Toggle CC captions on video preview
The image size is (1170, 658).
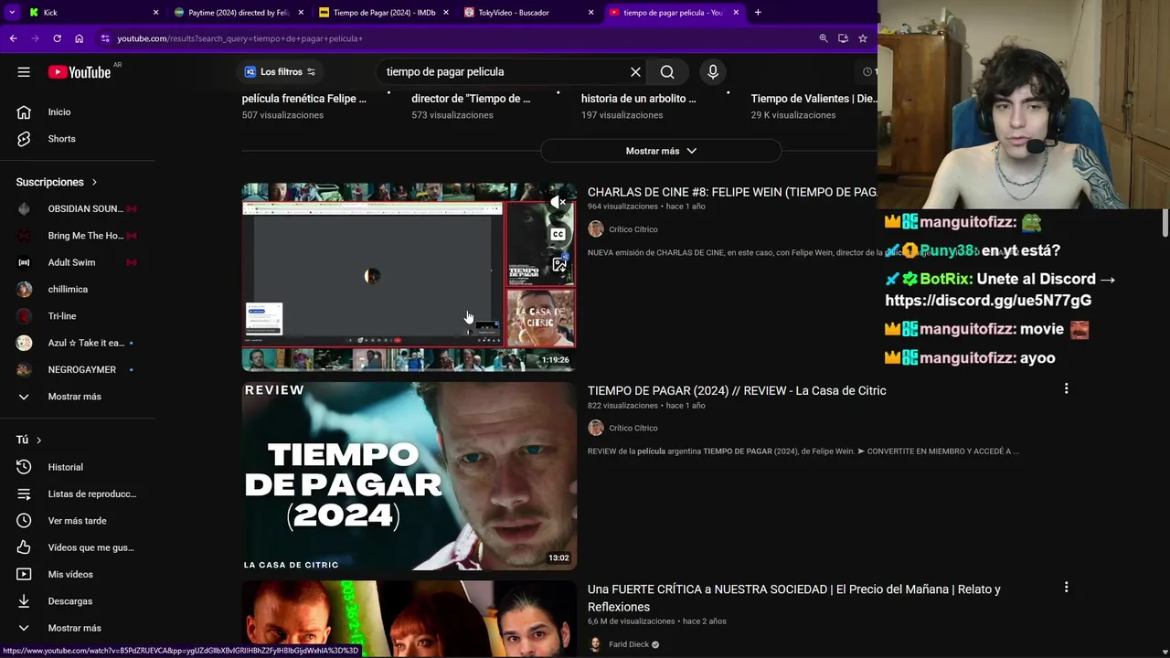(x=558, y=235)
